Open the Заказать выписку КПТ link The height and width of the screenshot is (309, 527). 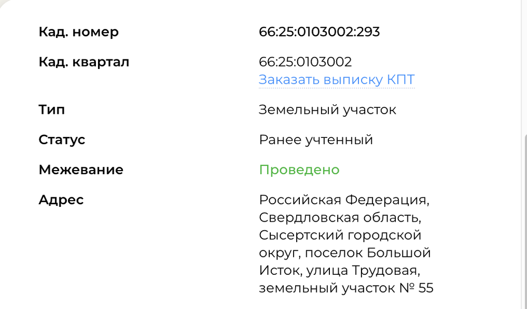pos(337,79)
